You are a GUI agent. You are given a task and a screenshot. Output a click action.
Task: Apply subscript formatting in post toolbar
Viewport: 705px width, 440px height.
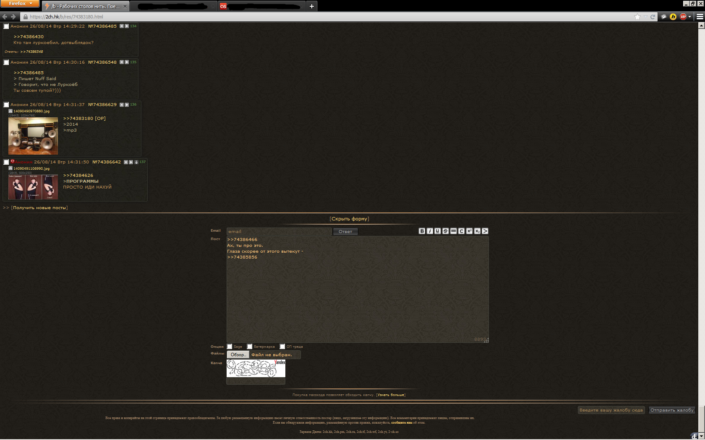coord(477,231)
